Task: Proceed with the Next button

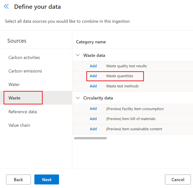Action: [x=46, y=180]
